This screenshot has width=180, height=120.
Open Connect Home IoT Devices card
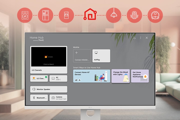[91, 76]
